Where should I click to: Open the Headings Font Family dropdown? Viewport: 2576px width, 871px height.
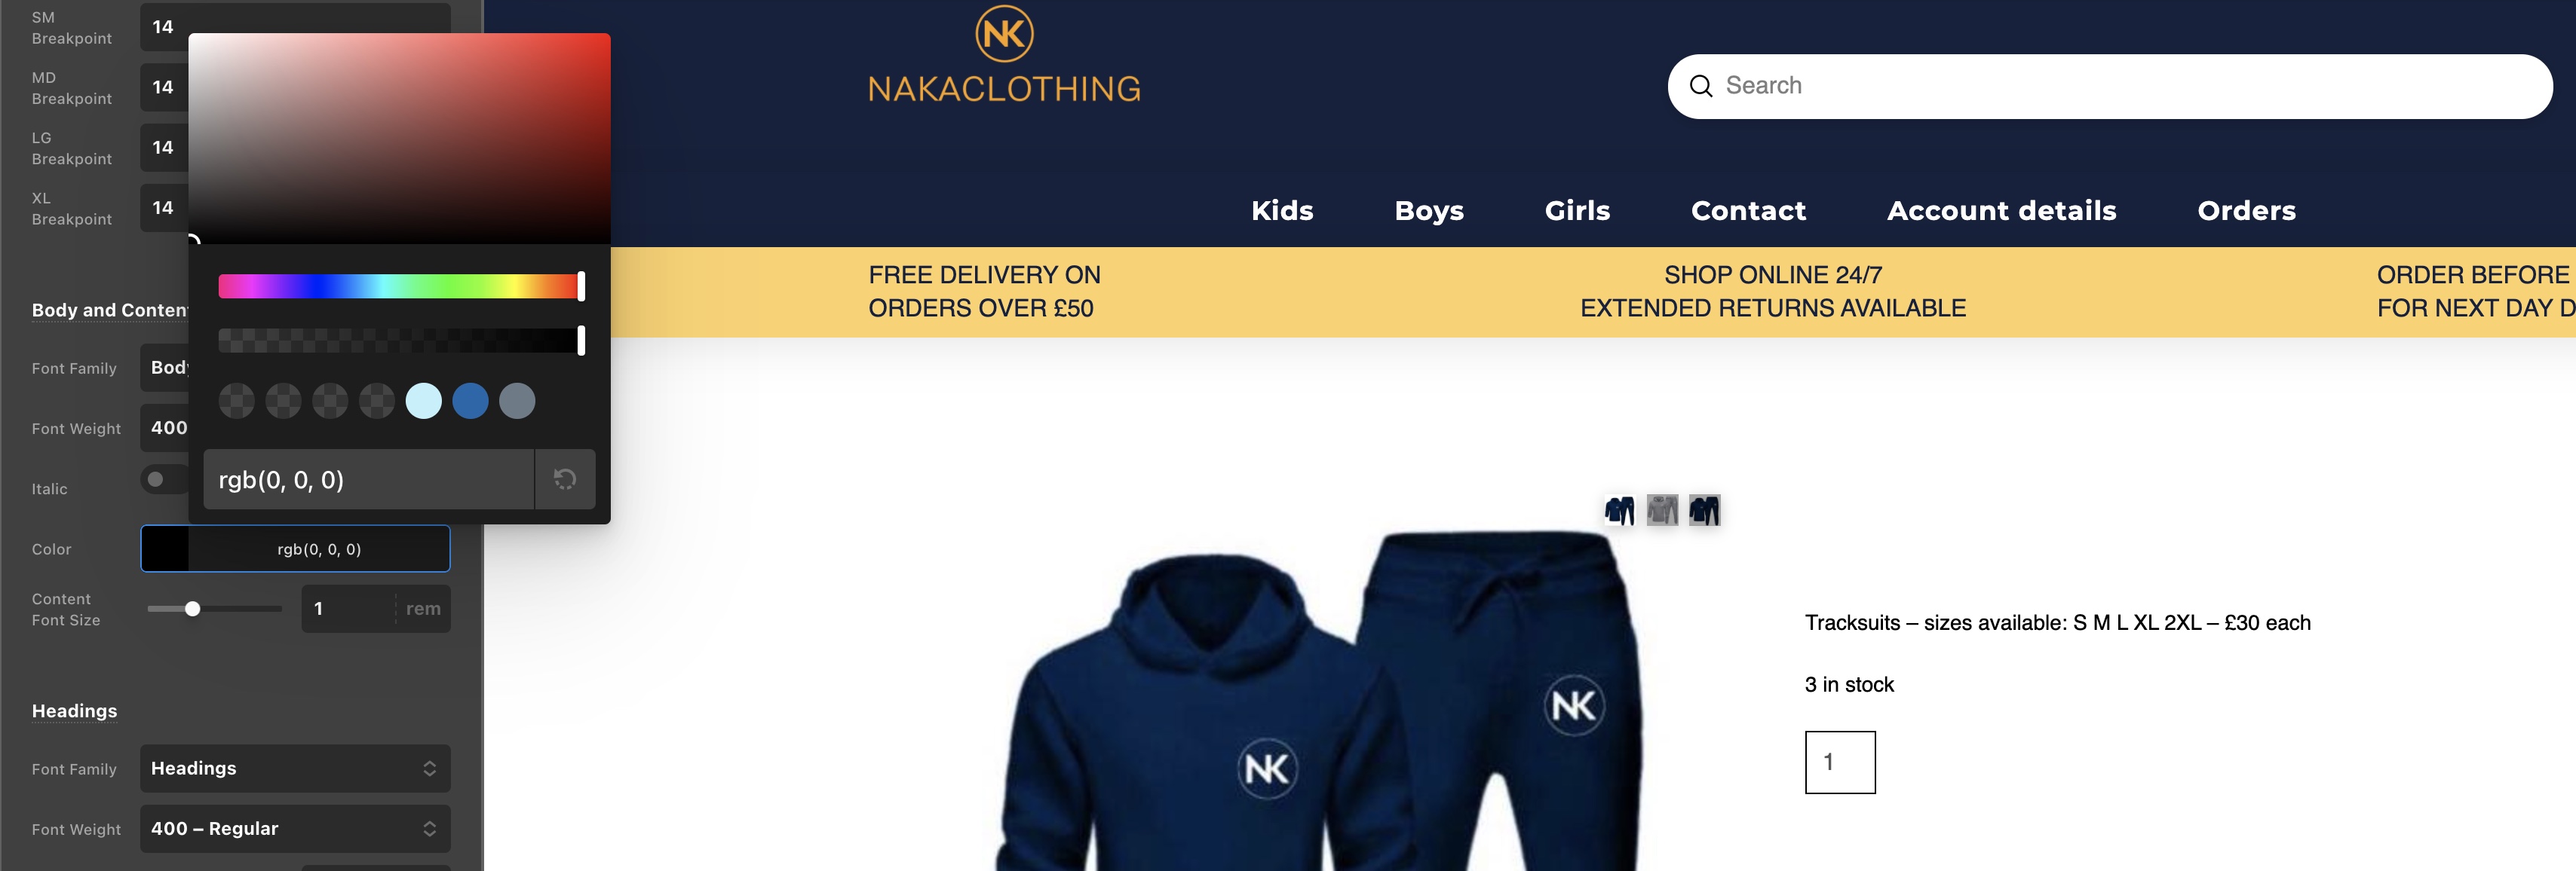(x=295, y=768)
